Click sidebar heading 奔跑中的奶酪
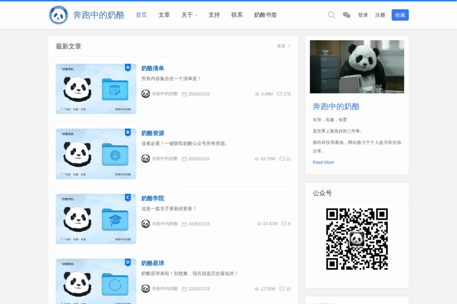The width and height of the screenshot is (457, 304). point(336,106)
